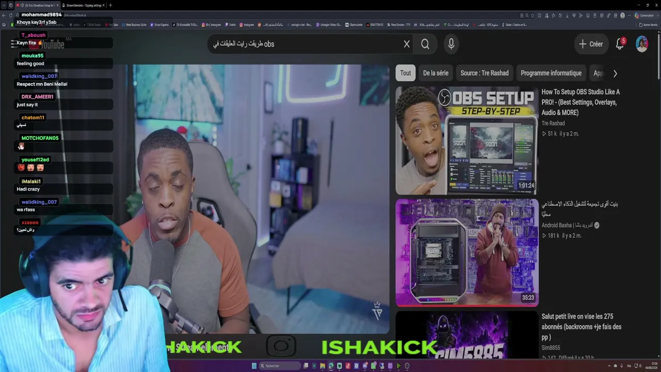Screen dimensions: 661x372
Task: Click chat message "feeling good"
Action: (x=30, y=64)
